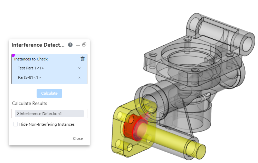This screenshot has width=258, height=163.
Task: Click the Interference Detection dialog title
Action: click(x=38, y=45)
